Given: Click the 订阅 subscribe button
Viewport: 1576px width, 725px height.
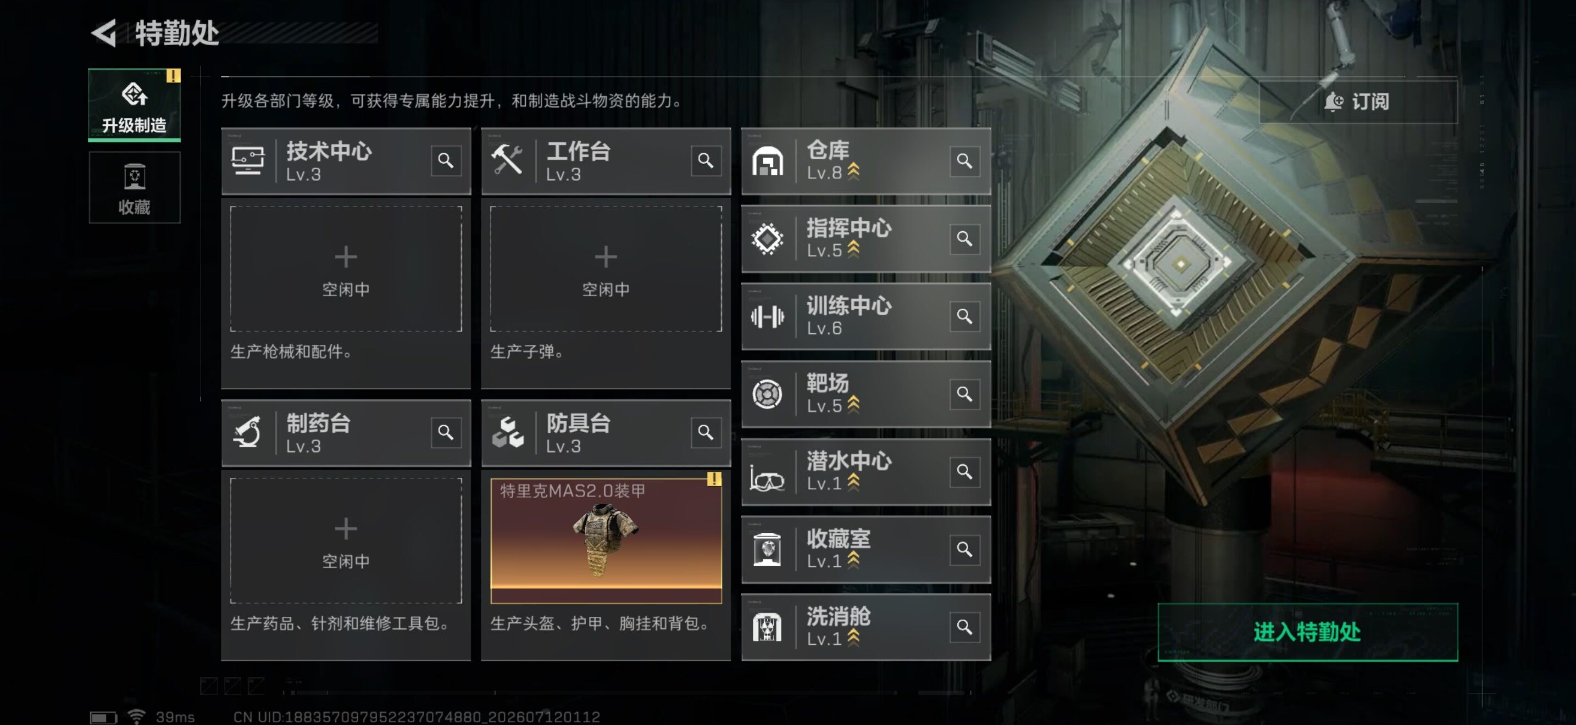Looking at the screenshot, I should point(1358,102).
